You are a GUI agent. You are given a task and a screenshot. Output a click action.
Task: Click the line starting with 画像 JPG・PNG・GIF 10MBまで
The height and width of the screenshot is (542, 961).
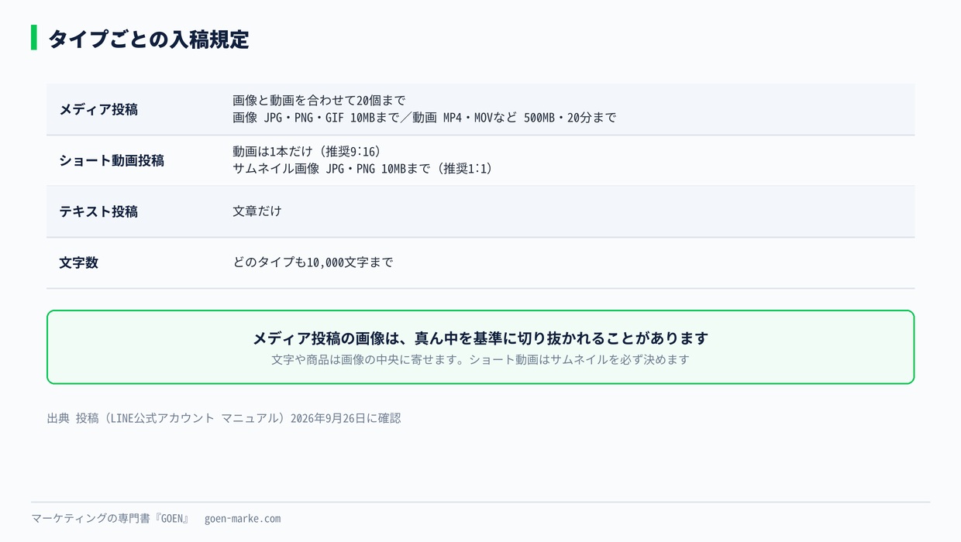(x=425, y=118)
